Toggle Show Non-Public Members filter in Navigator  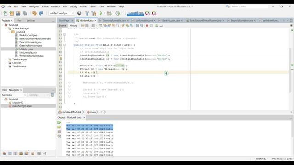(21, 154)
